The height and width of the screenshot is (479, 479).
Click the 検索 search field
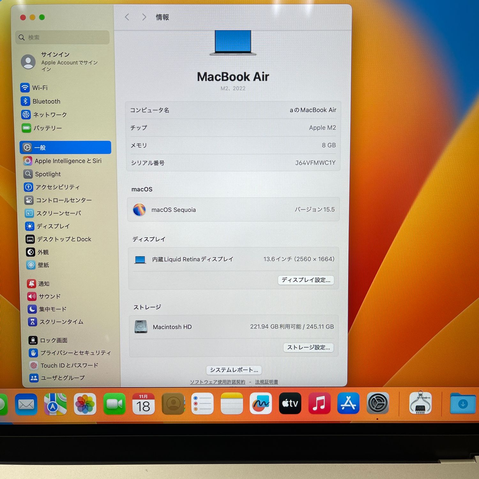[63, 37]
